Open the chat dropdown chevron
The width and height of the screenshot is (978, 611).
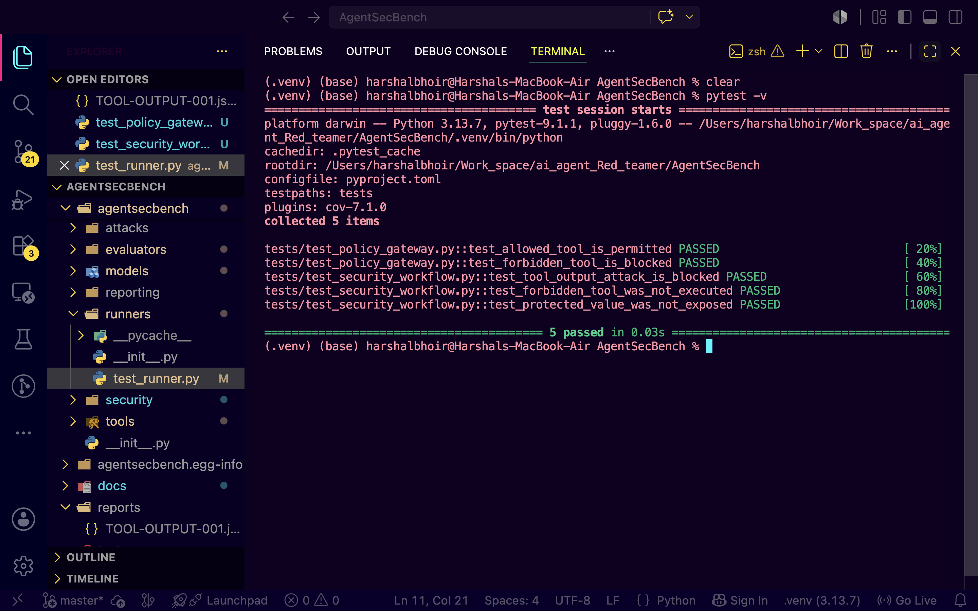click(689, 17)
